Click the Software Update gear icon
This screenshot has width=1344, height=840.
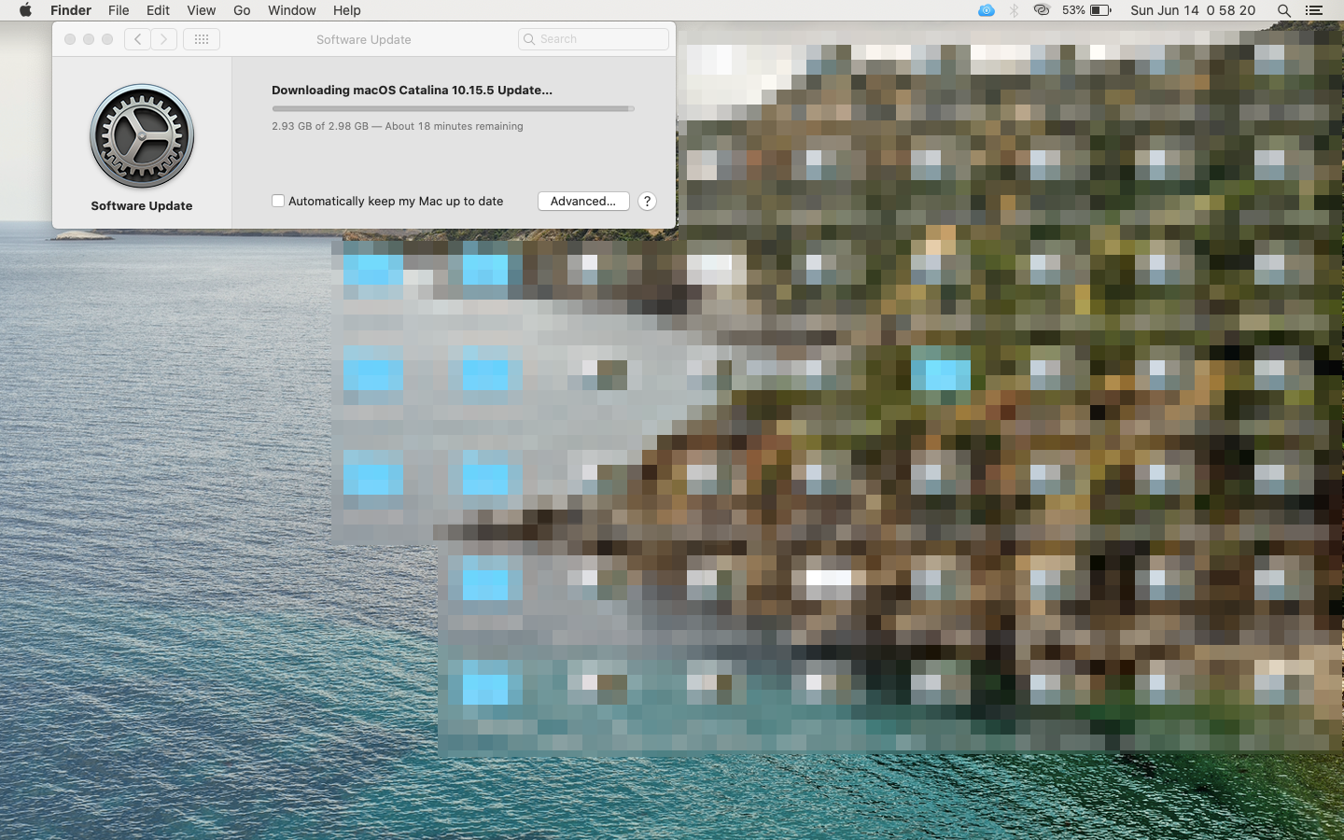tap(142, 136)
